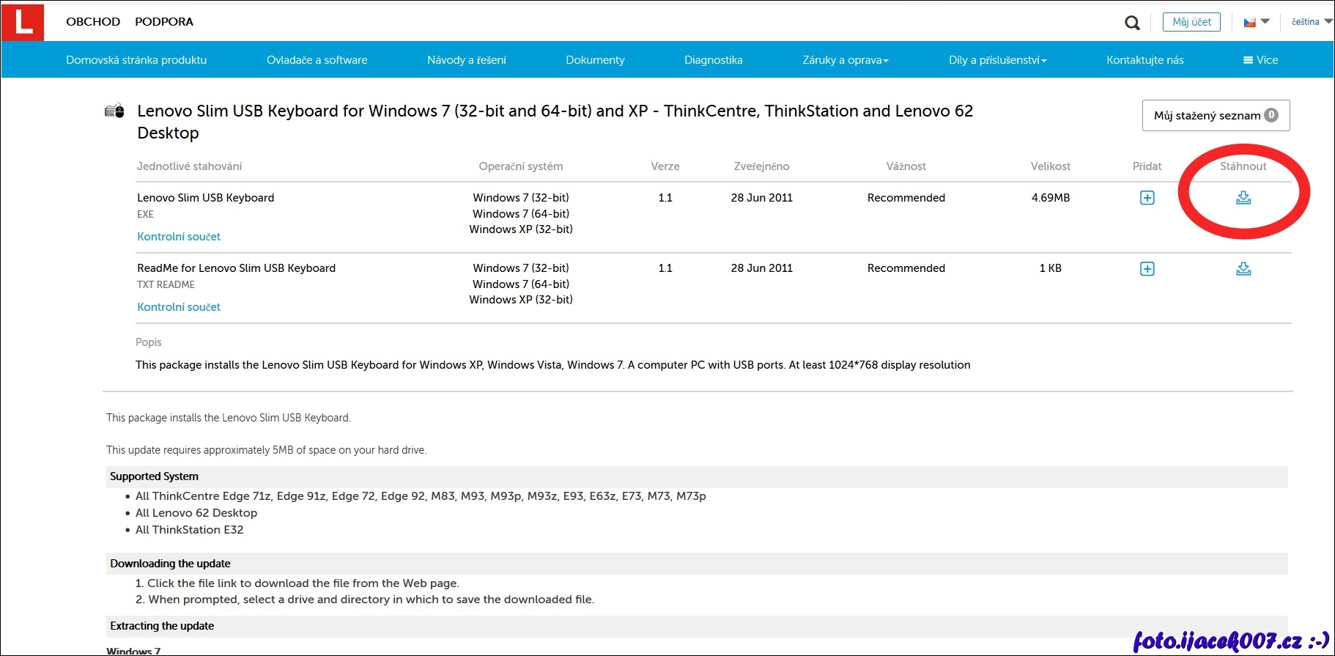
Task: Download the Lenovo Slim USB Keyboard EXE
Action: (x=1243, y=198)
